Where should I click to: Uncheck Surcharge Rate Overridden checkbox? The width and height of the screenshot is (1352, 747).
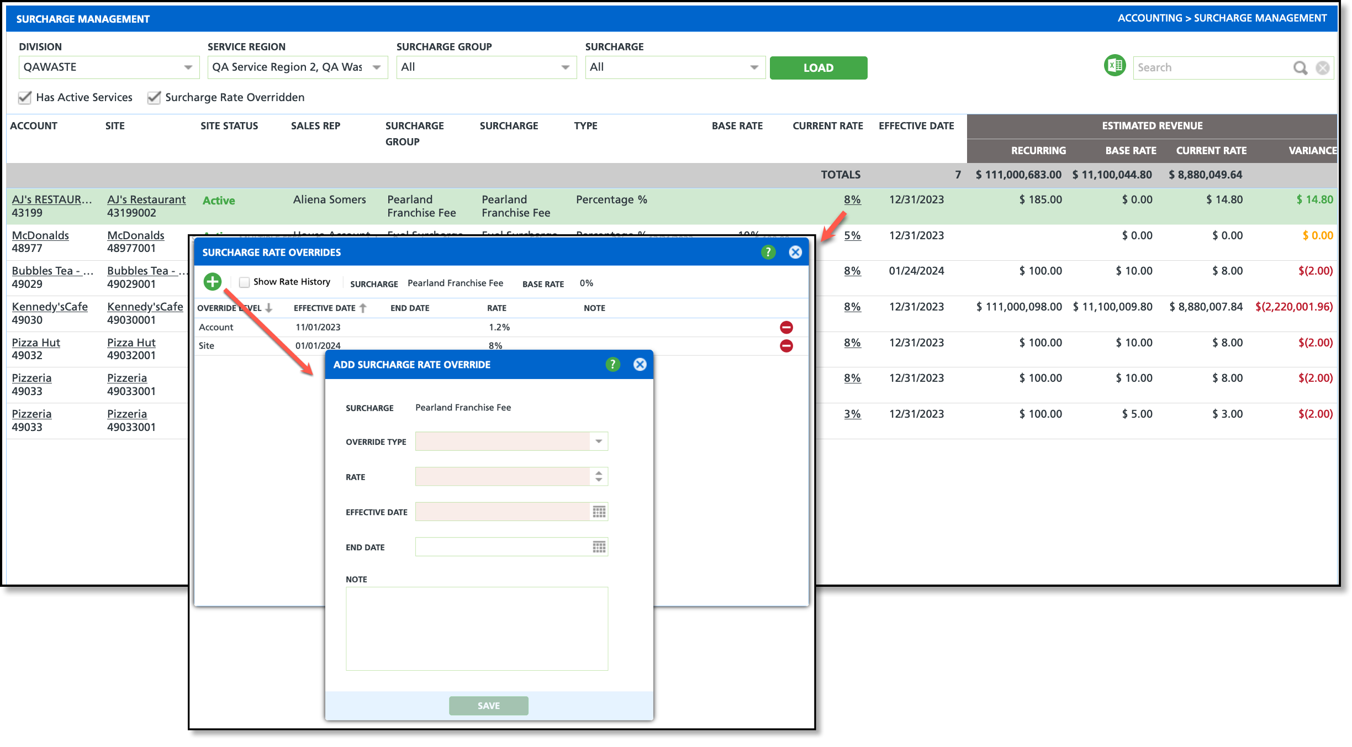point(154,98)
